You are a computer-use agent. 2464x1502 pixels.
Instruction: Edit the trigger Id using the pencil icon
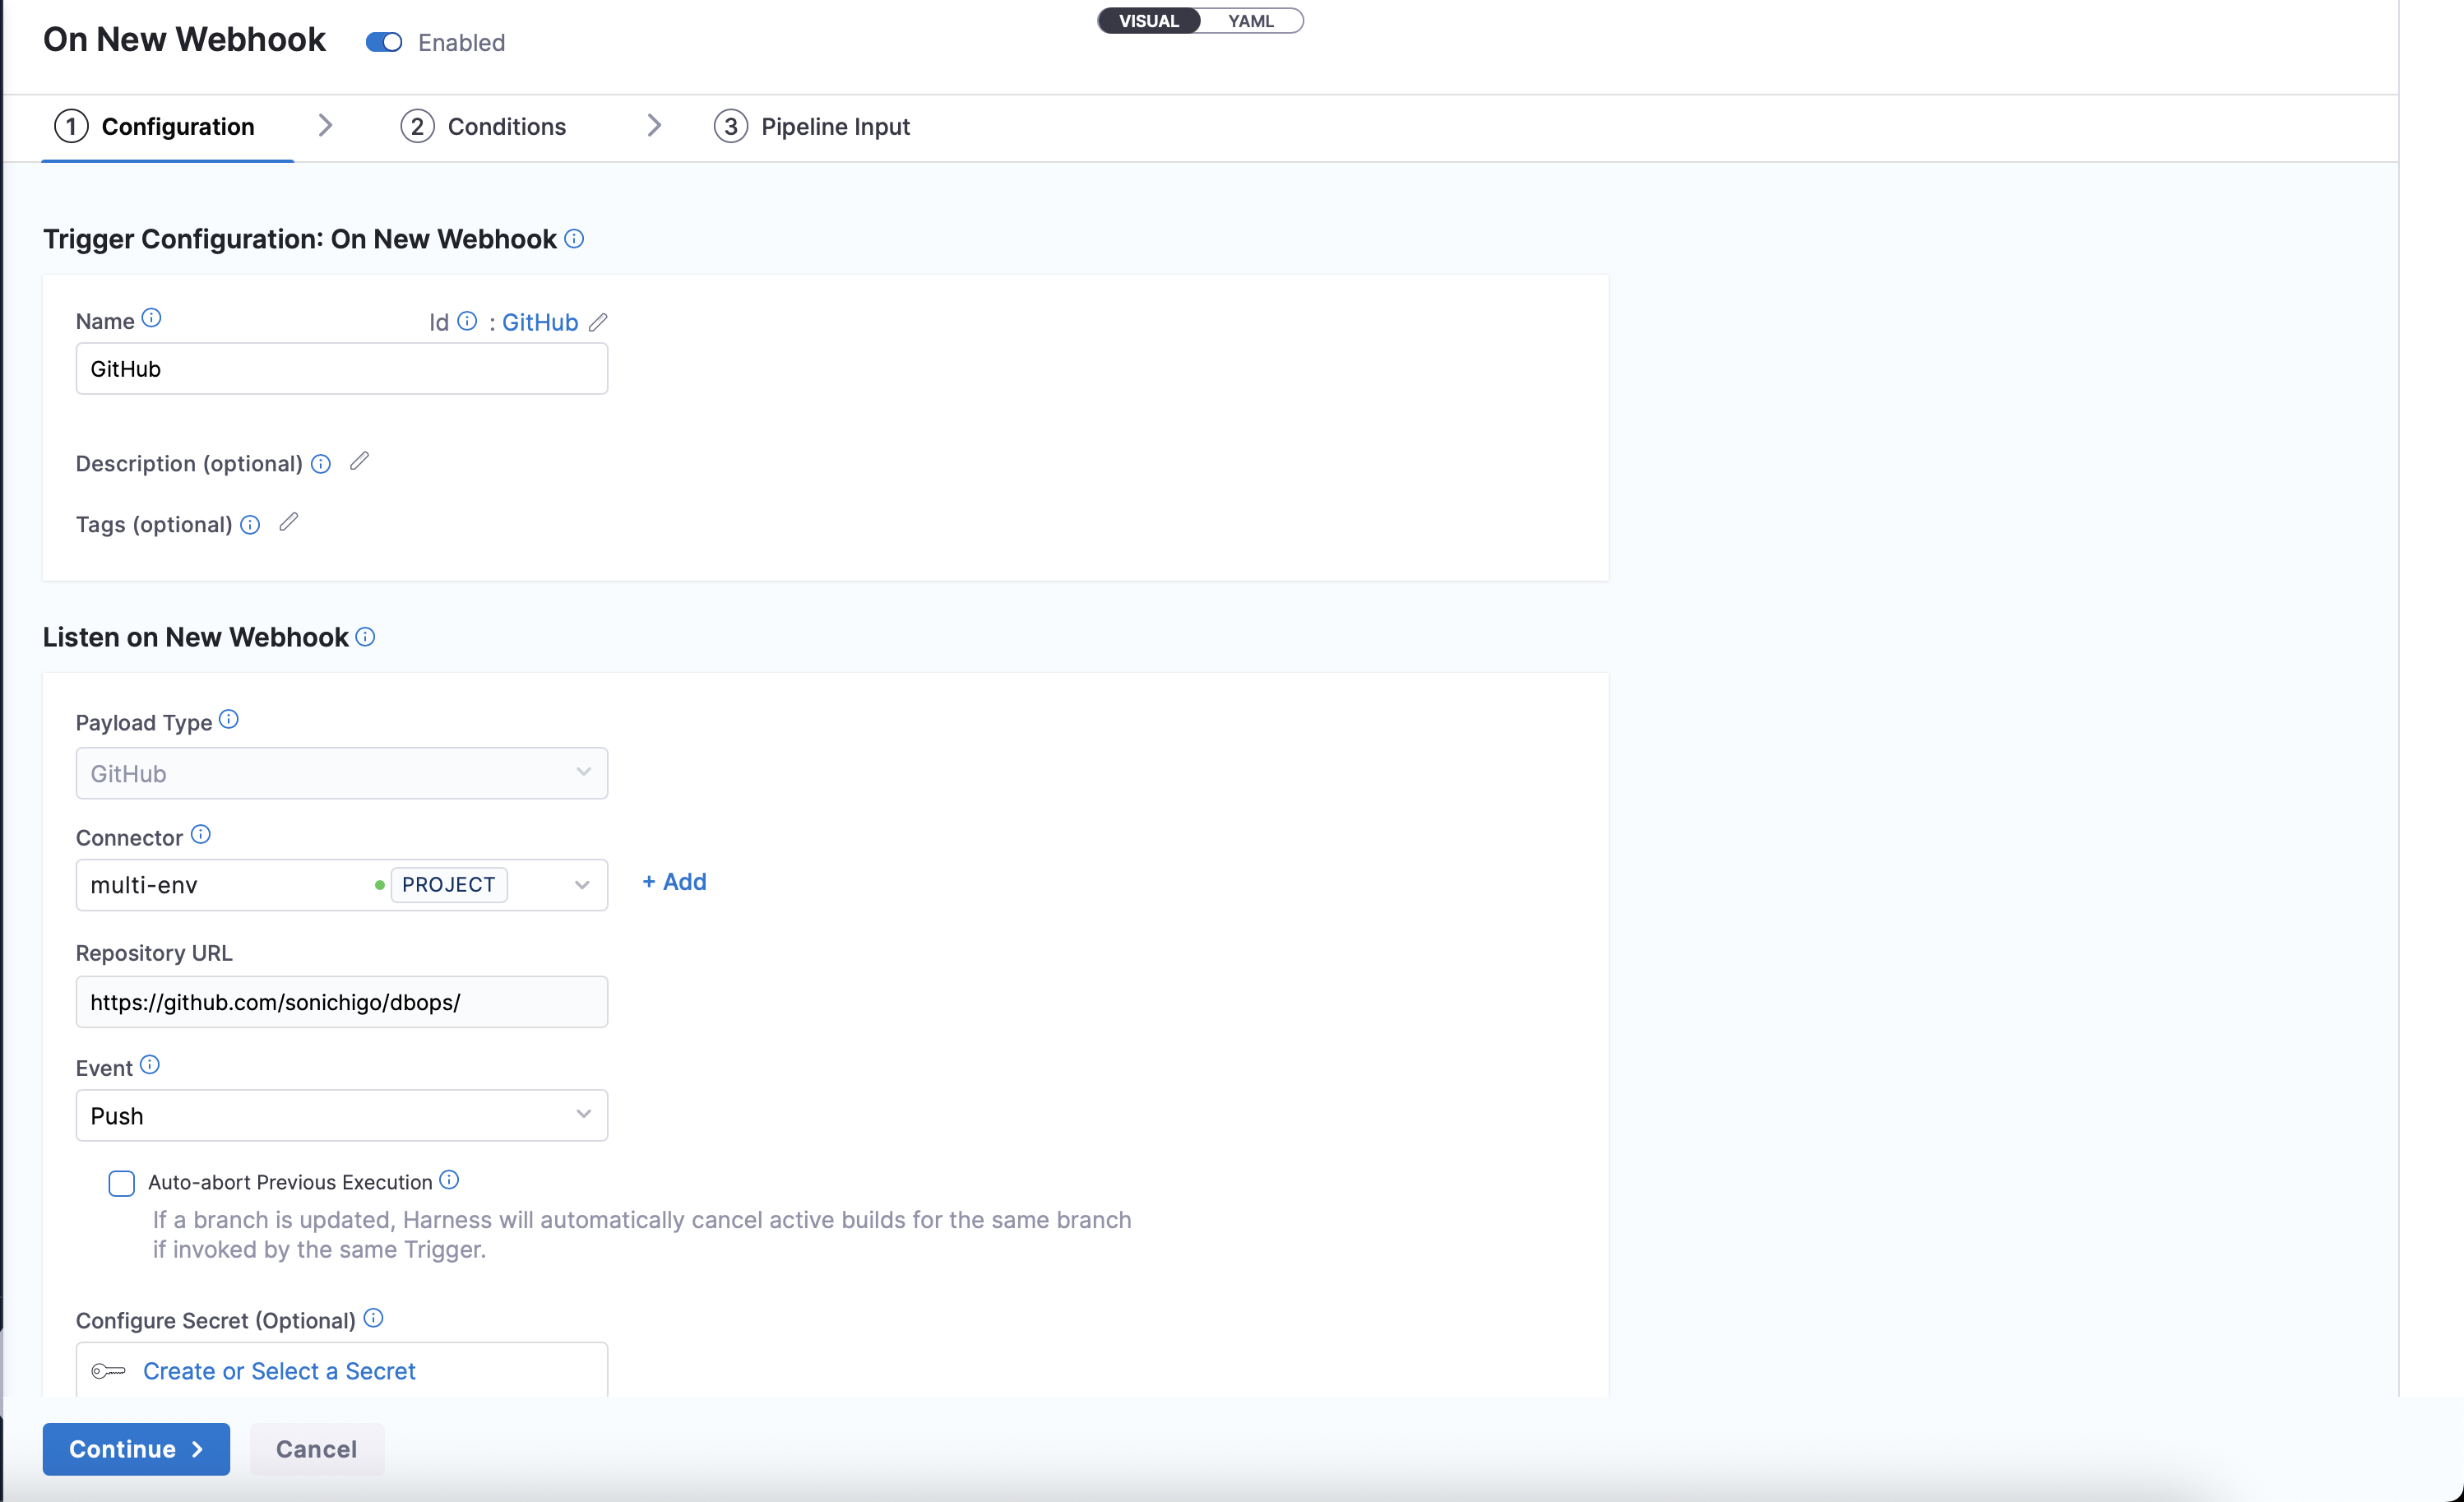pyautogui.click(x=600, y=322)
